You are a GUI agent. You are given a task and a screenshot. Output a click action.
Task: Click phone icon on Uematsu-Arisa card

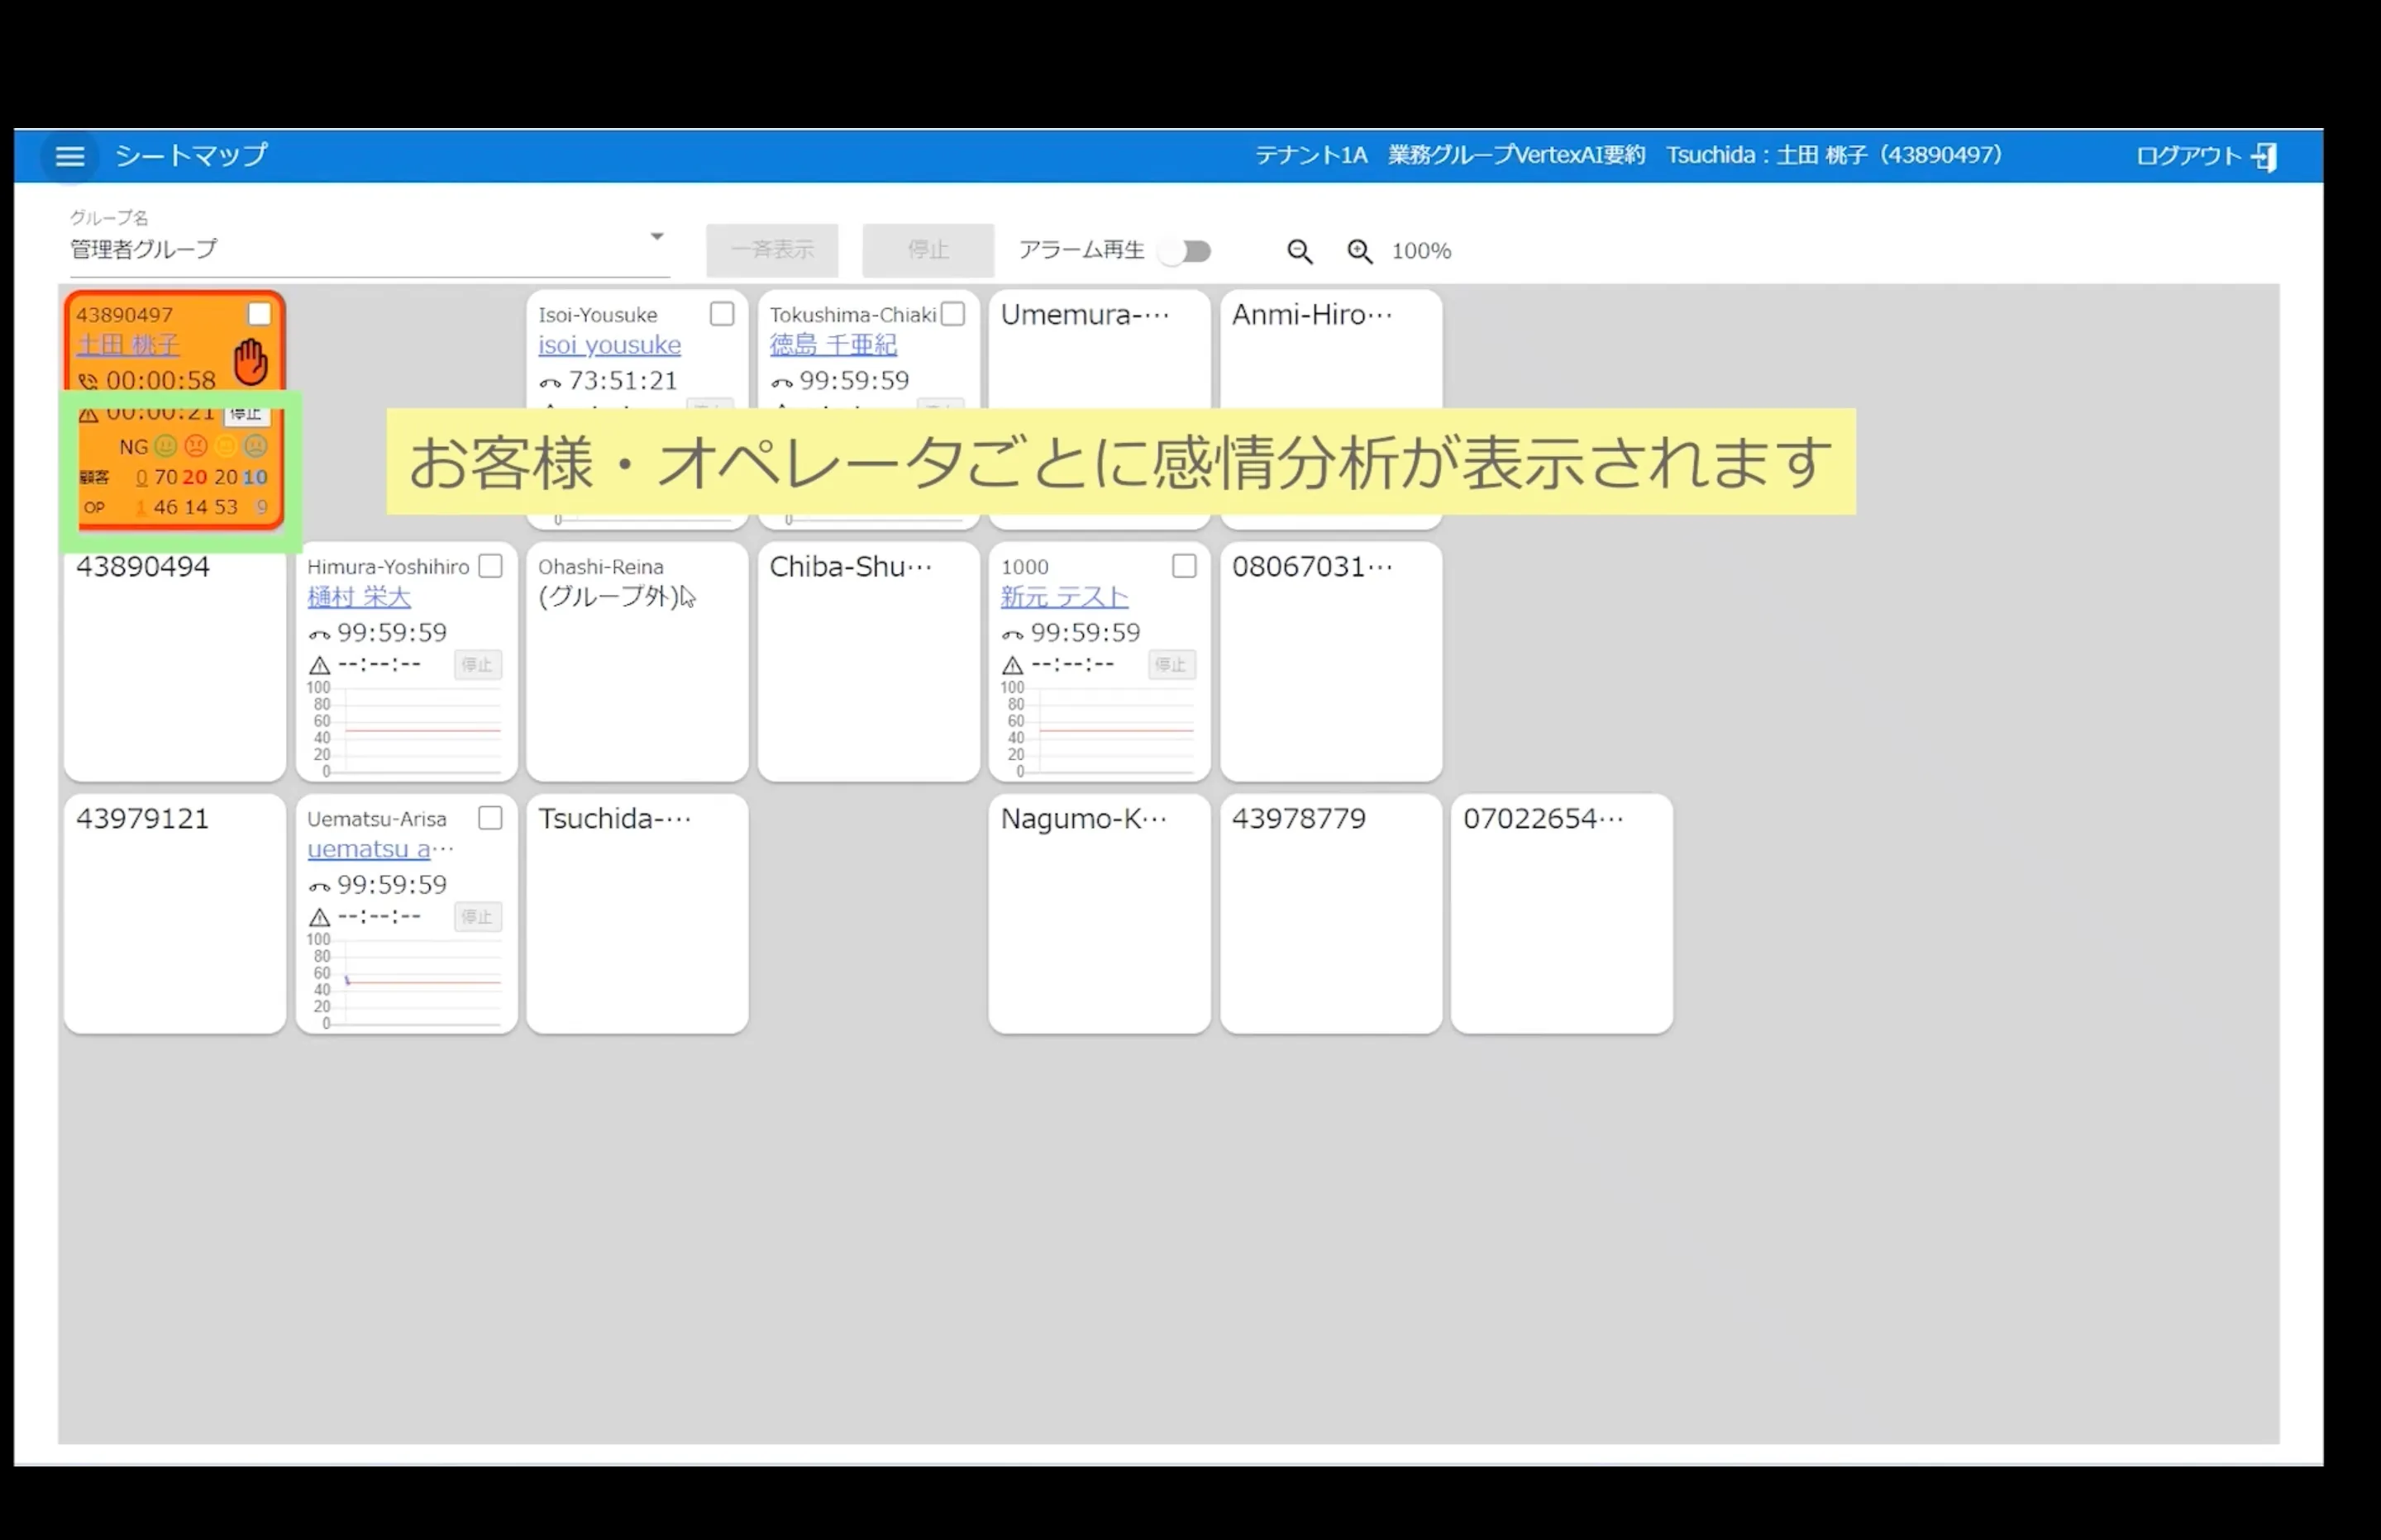319,886
